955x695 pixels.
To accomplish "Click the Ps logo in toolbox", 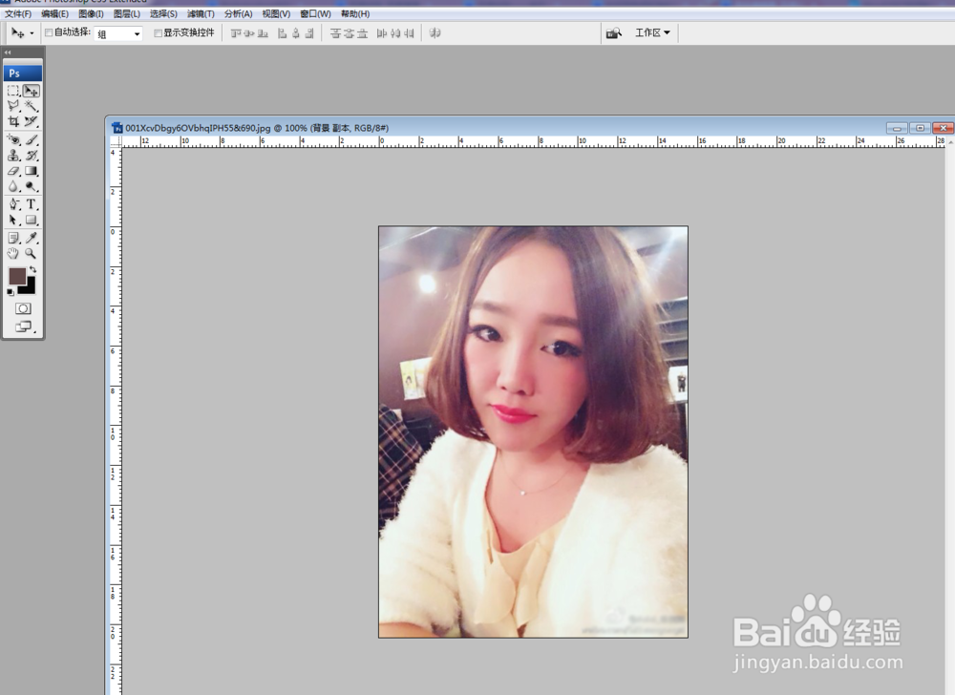I will pyautogui.click(x=23, y=73).
